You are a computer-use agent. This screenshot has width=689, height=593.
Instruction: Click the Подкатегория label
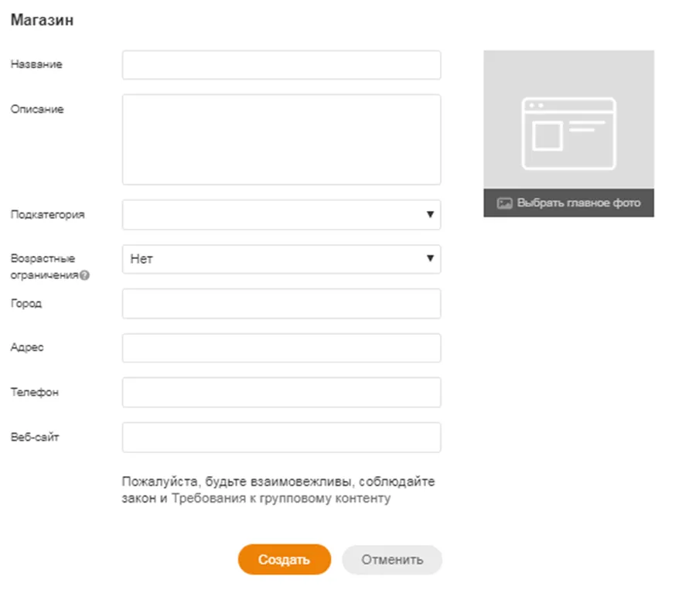pyautogui.click(x=47, y=214)
